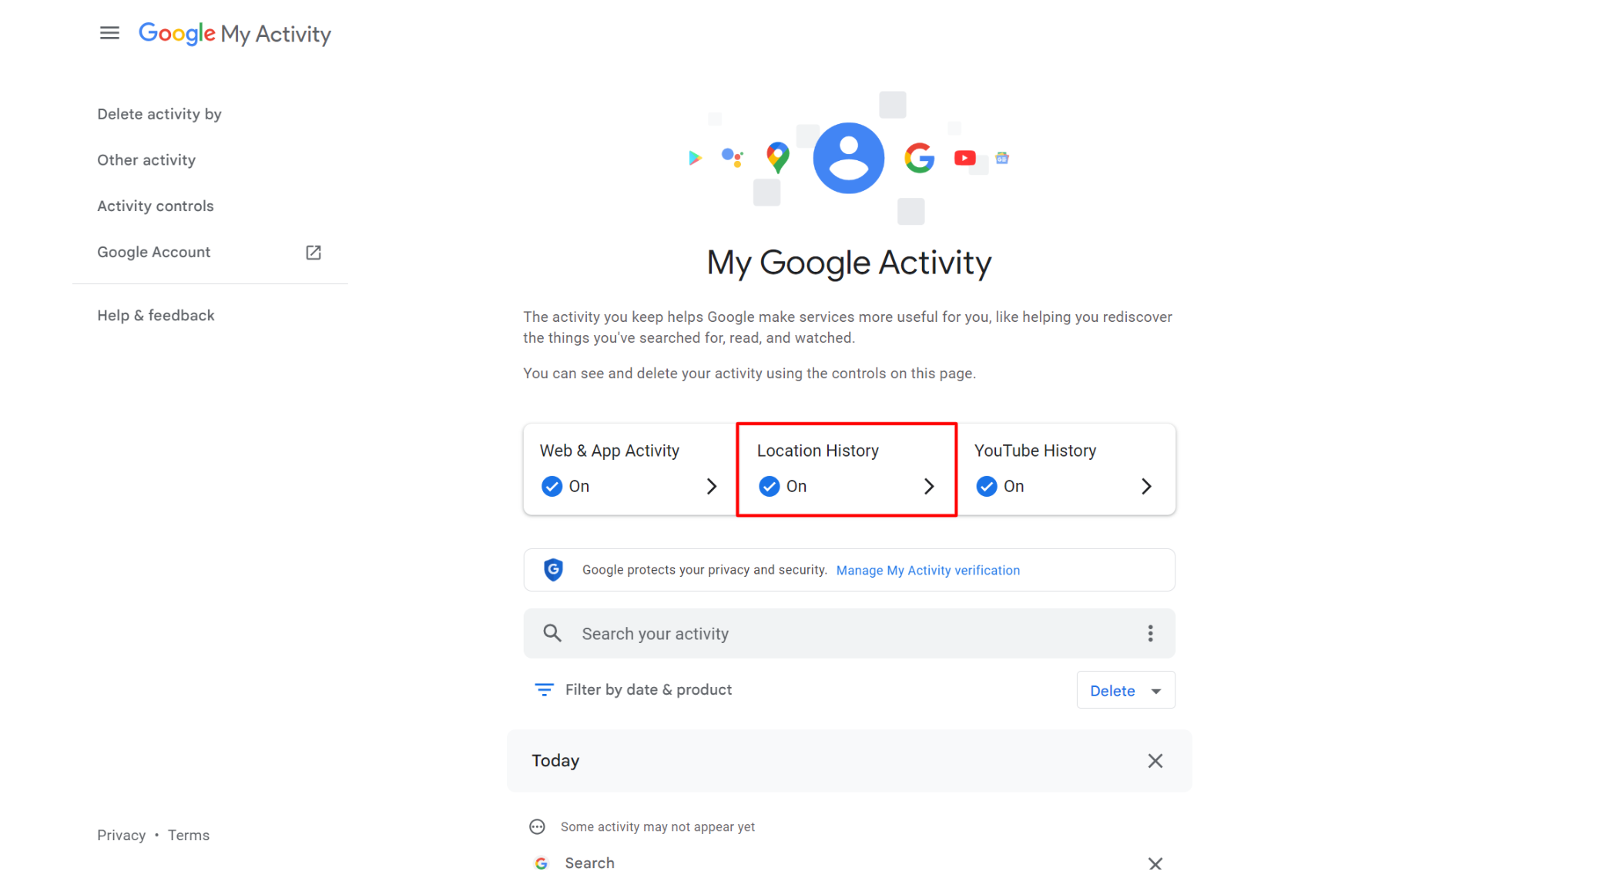Open Location History details with the arrow
This screenshot has width=1613, height=878.
929,486
